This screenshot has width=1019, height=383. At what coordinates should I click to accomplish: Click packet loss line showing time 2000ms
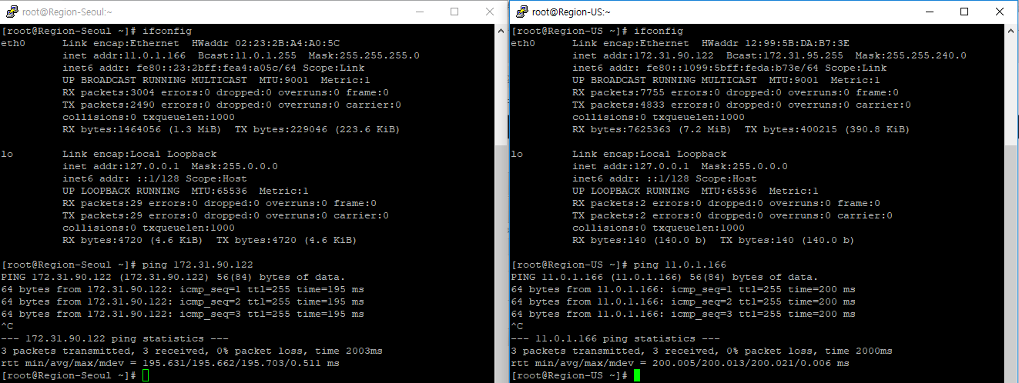[702, 351]
